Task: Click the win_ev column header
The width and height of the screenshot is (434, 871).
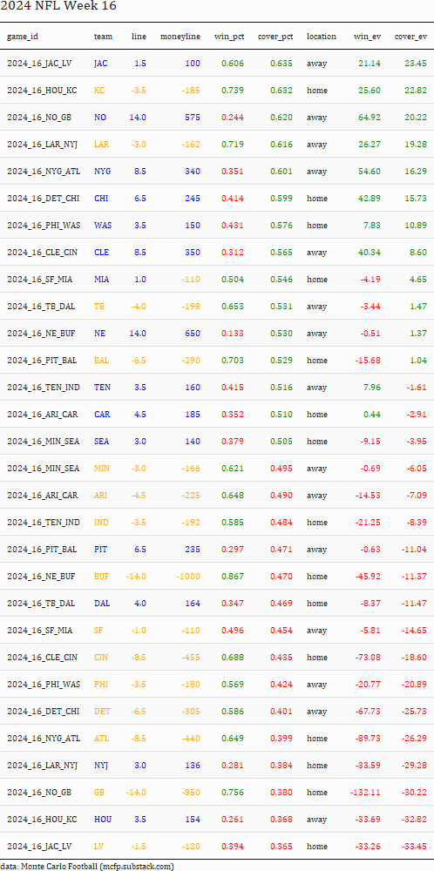Action: [367, 37]
